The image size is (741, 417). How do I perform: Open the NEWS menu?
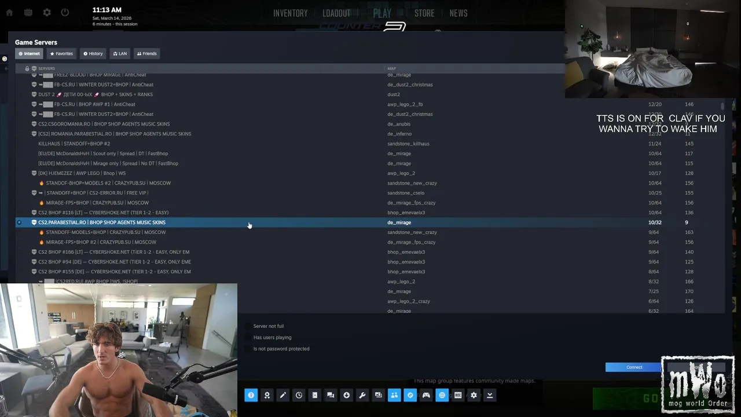click(458, 13)
